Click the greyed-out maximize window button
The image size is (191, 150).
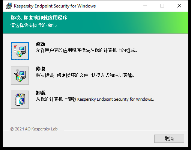162,6
